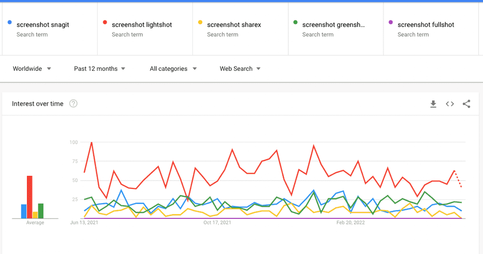Select the screenshot snagit search term

pyautogui.click(x=43, y=25)
